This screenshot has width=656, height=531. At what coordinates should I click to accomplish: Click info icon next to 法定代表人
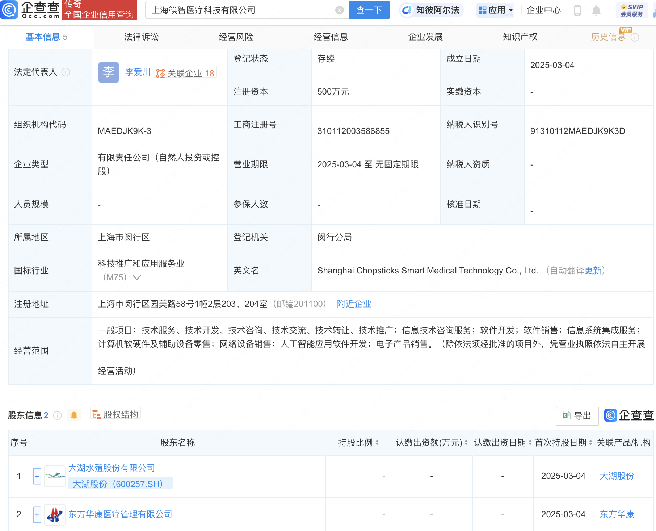[66, 72]
